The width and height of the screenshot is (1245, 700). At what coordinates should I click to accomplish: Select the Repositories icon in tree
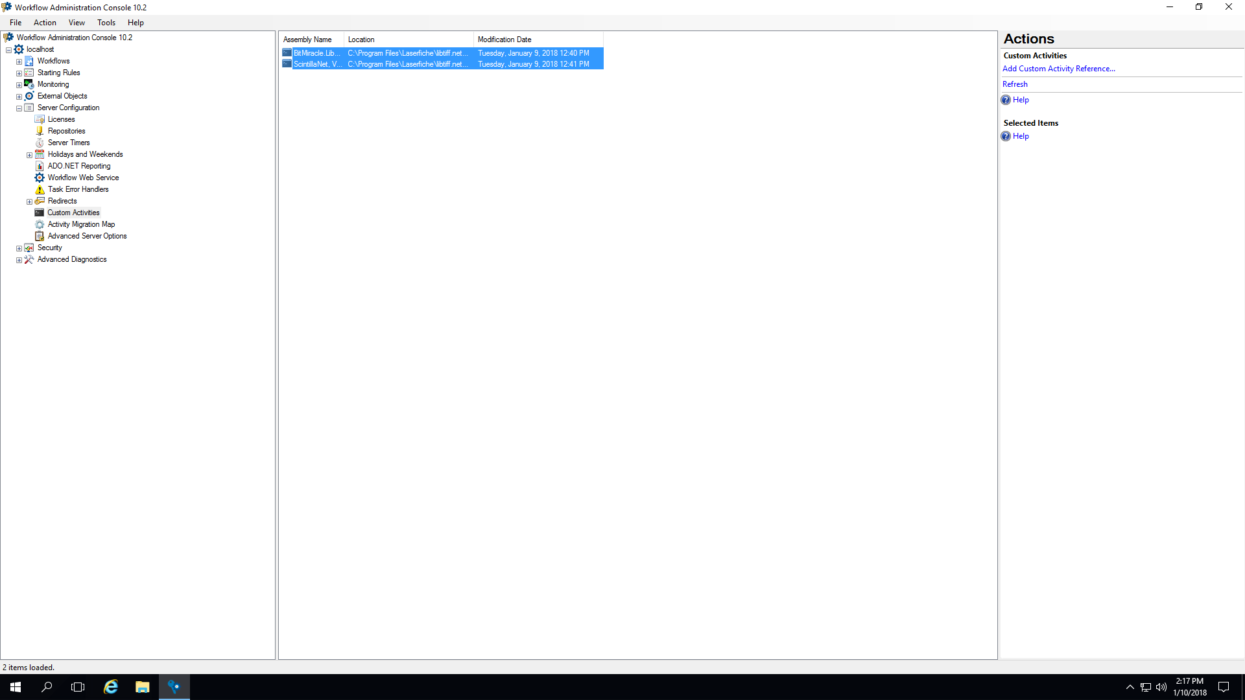coord(40,131)
